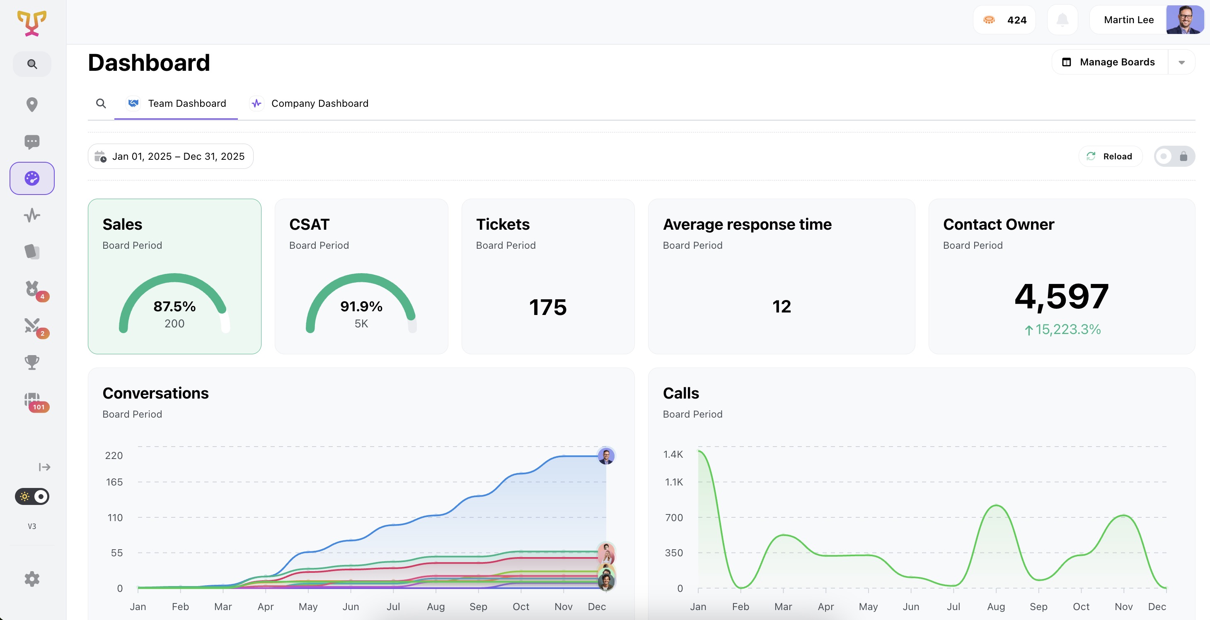This screenshot has height=620, width=1210.
Task: Toggle the lock switch near Reload
Action: tap(1174, 156)
